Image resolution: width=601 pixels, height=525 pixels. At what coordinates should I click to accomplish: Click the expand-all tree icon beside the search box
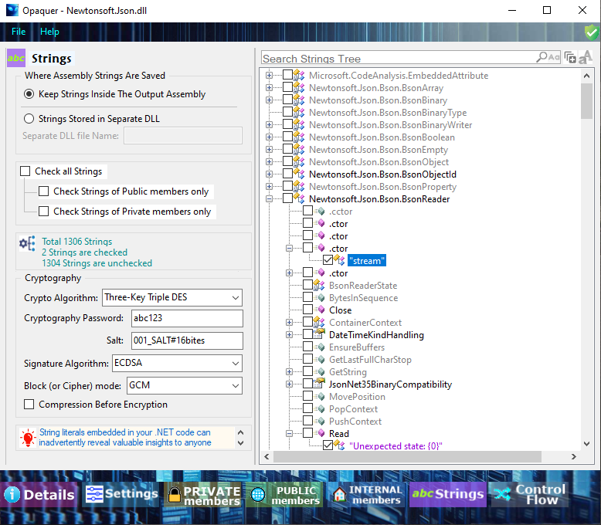click(x=570, y=58)
